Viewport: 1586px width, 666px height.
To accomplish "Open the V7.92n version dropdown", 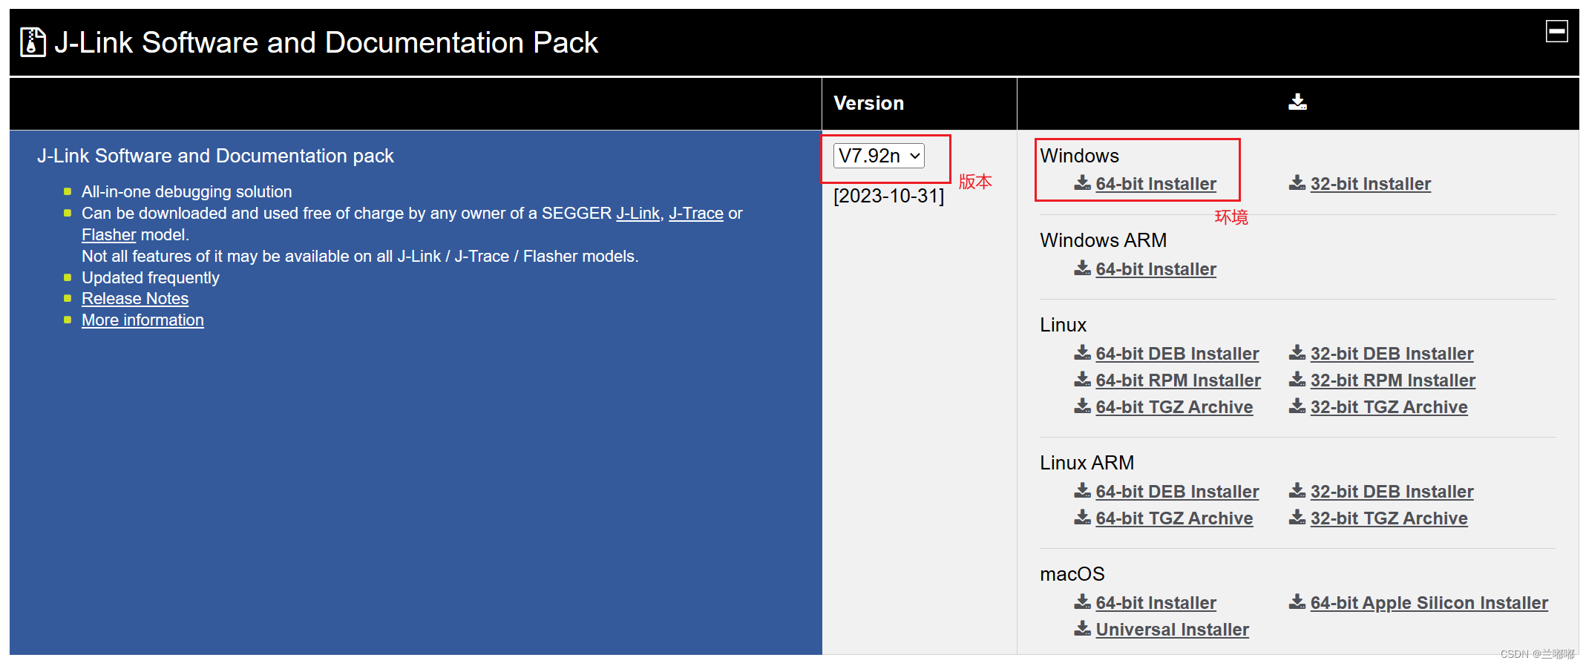I will point(879,156).
